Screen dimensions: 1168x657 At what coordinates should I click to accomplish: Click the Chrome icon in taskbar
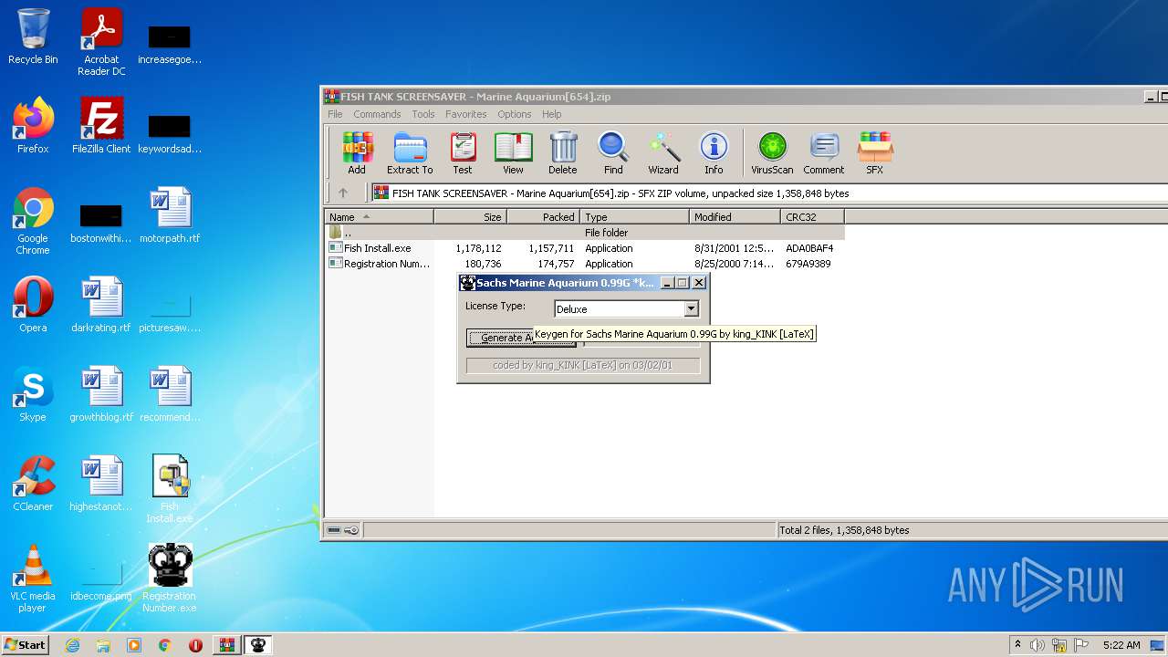[x=165, y=645]
